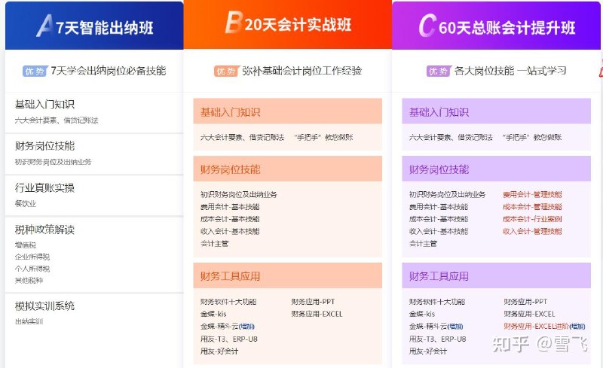Screen dimensions: 603x368
Task: Click 个人所得税 under 税种政策解读
Action: 32,269
